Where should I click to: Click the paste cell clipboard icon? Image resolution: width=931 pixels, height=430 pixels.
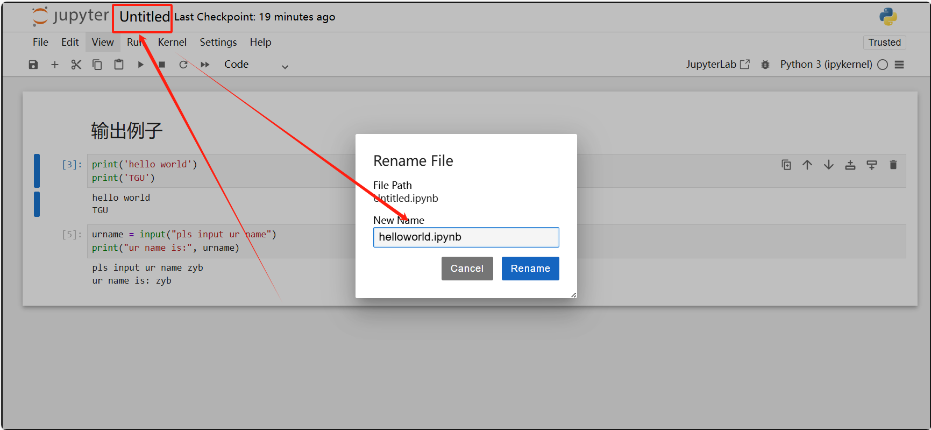[119, 65]
